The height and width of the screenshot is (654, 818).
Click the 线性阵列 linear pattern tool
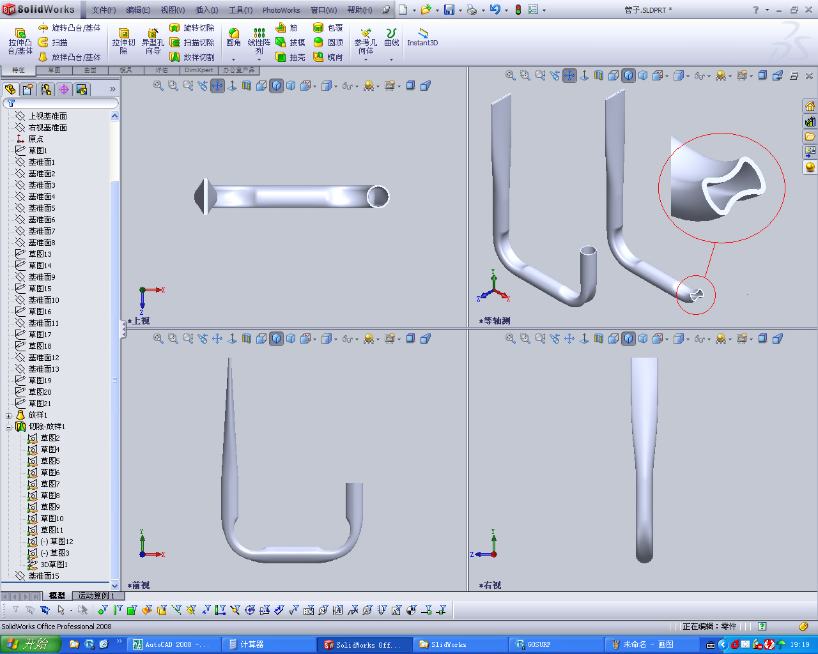[x=259, y=42]
